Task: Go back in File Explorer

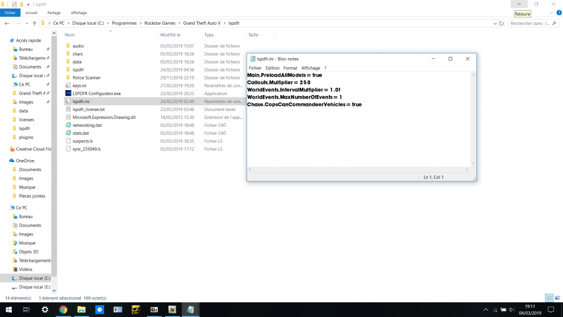Action: point(7,23)
